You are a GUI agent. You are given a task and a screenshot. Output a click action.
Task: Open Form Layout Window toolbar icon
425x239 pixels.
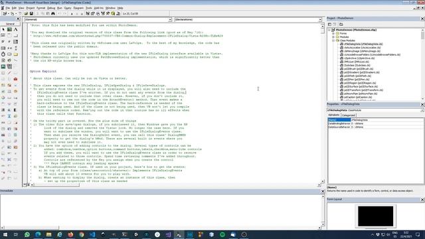point(98,13)
